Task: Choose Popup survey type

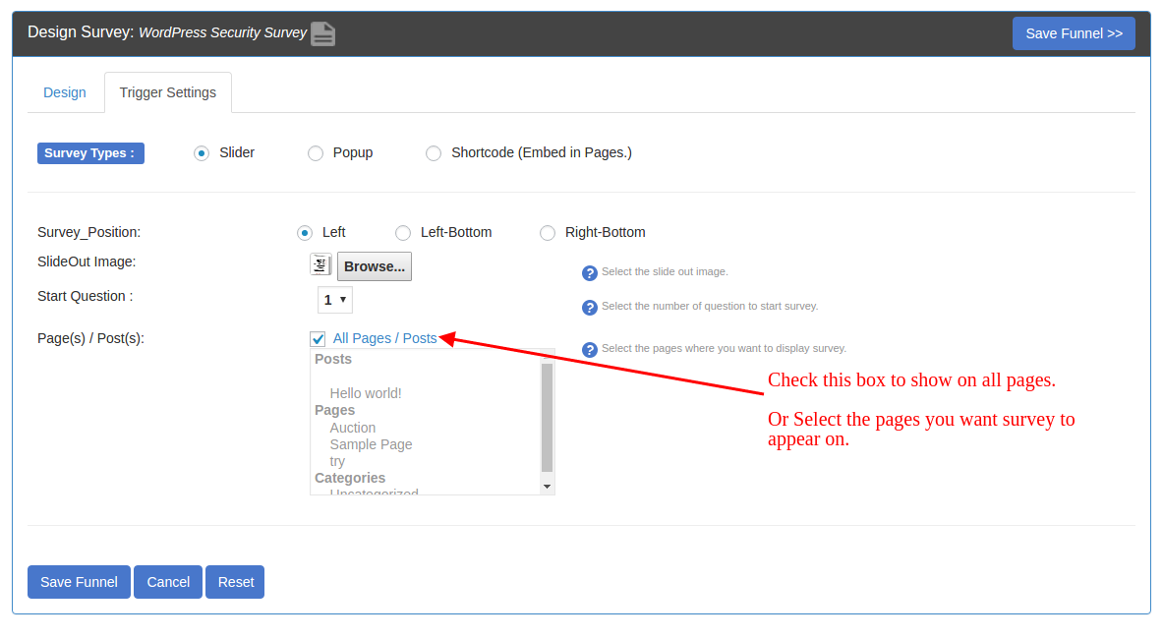Action: (316, 153)
